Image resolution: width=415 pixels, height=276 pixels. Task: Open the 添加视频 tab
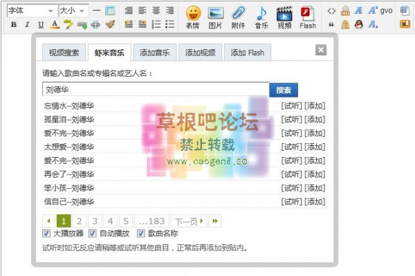(201, 53)
